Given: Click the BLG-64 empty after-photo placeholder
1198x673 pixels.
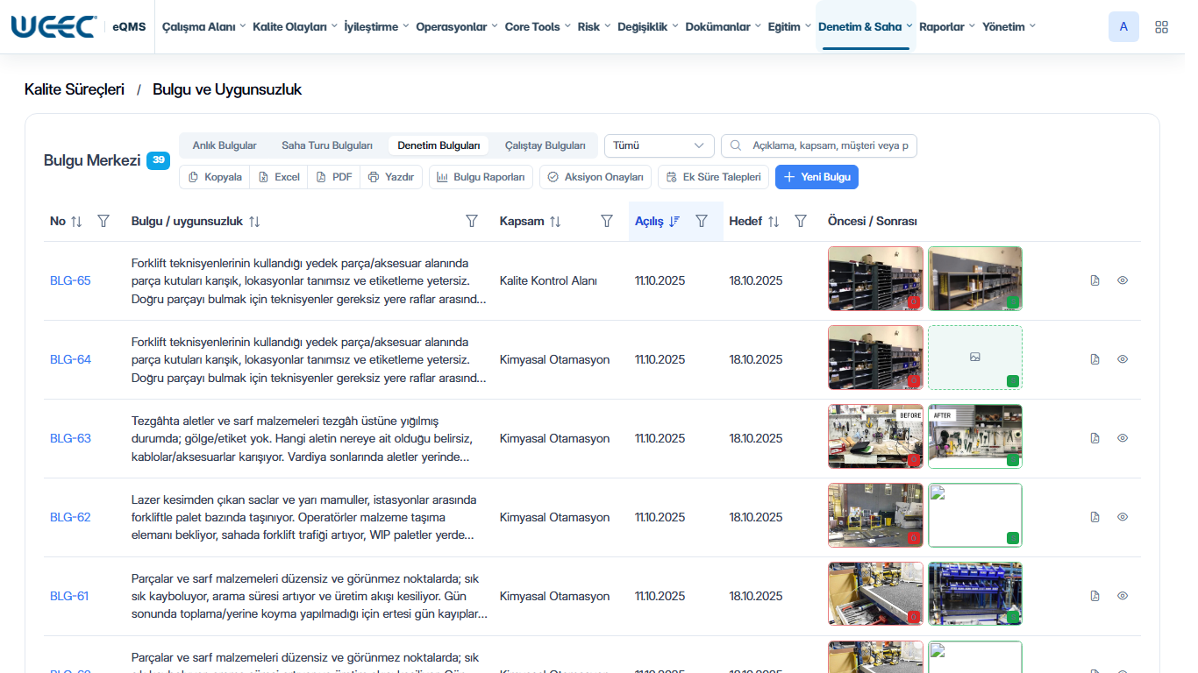Looking at the screenshot, I should coord(975,358).
